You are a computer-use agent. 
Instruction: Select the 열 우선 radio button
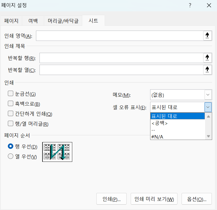[10, 156]
